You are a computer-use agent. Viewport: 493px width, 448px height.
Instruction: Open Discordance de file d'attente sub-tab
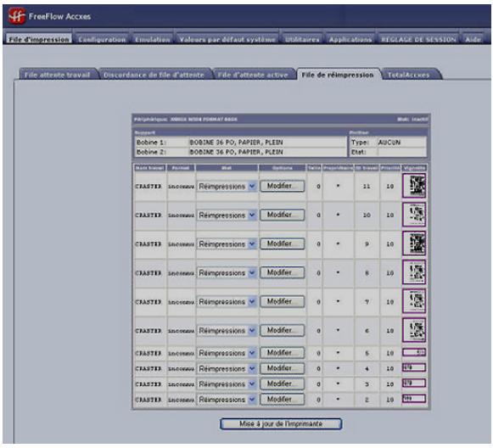tap(154, 75)
